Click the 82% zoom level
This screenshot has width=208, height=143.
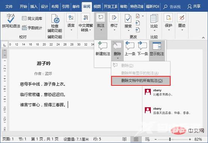[198, 139]
